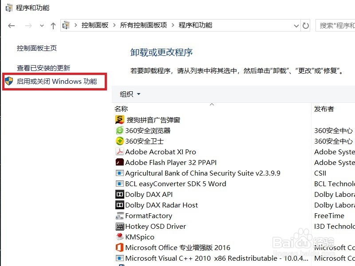
Task: Click the KMSpico program icon
Action: pos(120,237)
